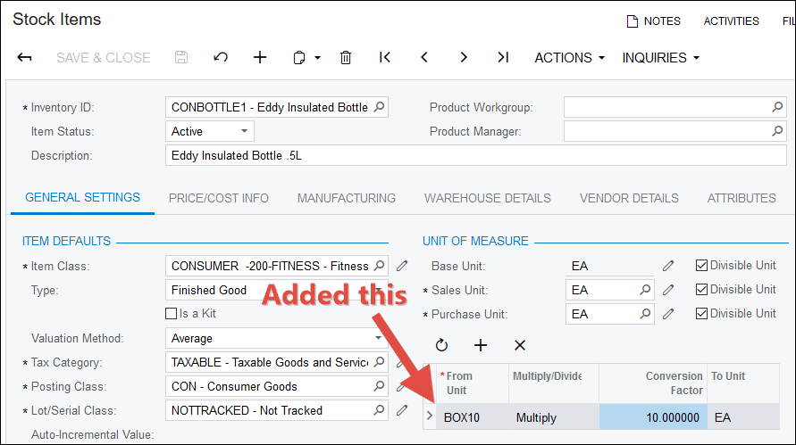Add new record with plus icon
The width and height of the screenshot is (796, 445).
[x=260, y=58]
